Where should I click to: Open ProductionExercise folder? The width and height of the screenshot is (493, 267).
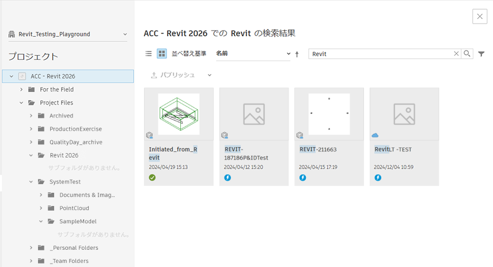(x=76, y=129)
